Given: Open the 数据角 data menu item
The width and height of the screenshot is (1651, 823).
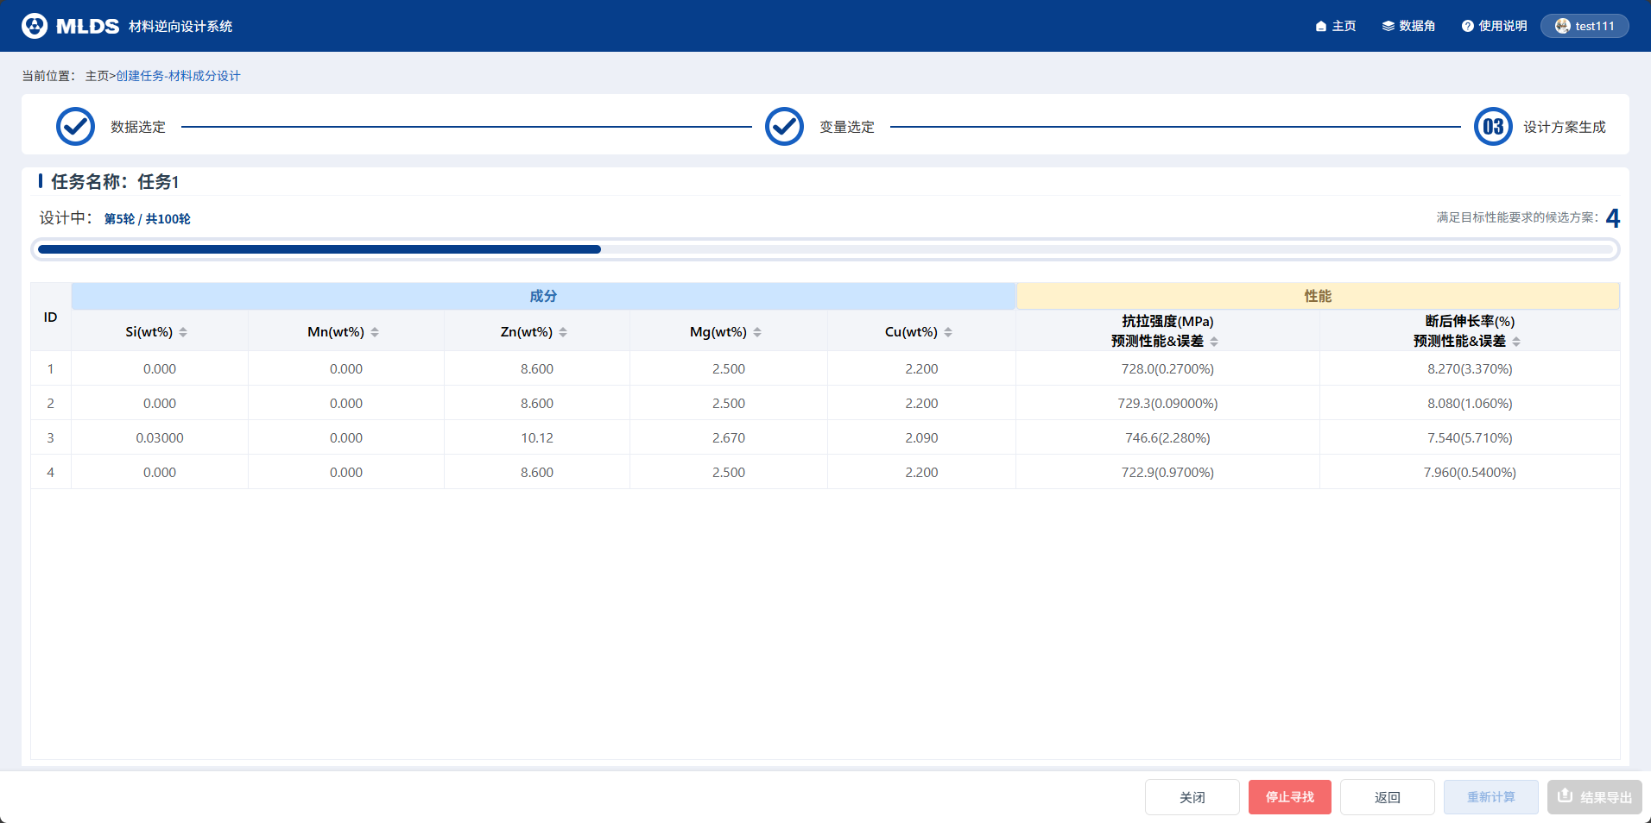Looking at the screenshot, I should tap(1408, 26).
